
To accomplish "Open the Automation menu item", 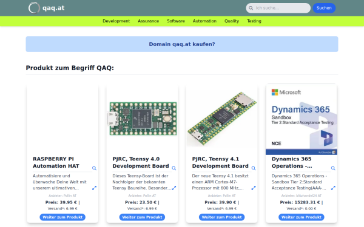I will [204, 21].
